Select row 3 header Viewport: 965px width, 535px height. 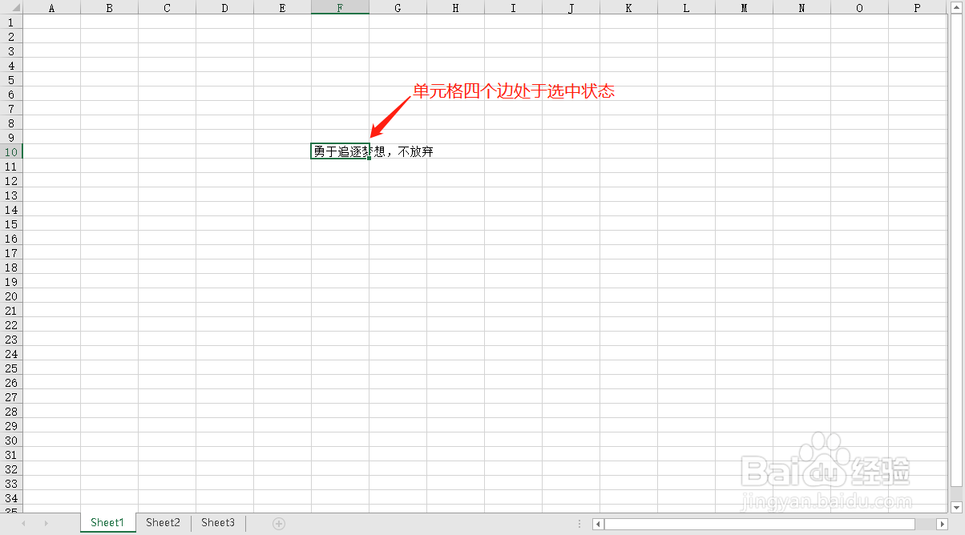point(11,50)
